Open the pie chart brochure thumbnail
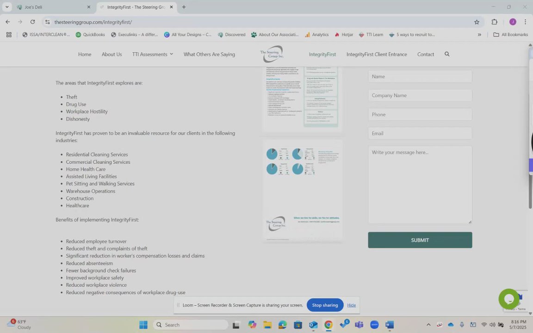533x333 pixels. pos(302,190)
